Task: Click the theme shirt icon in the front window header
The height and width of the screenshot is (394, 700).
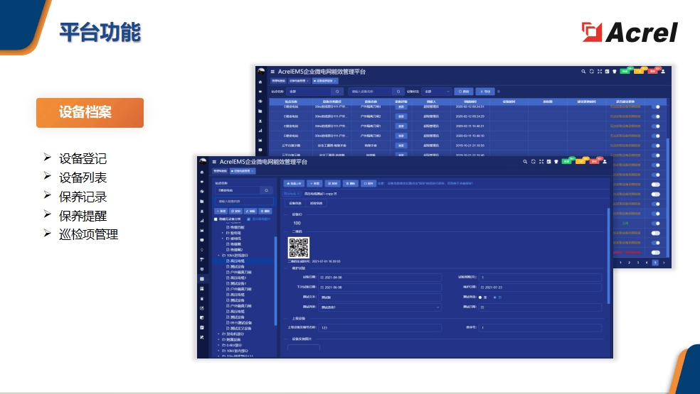Action: pyautogui.click(x=556, y=162)
